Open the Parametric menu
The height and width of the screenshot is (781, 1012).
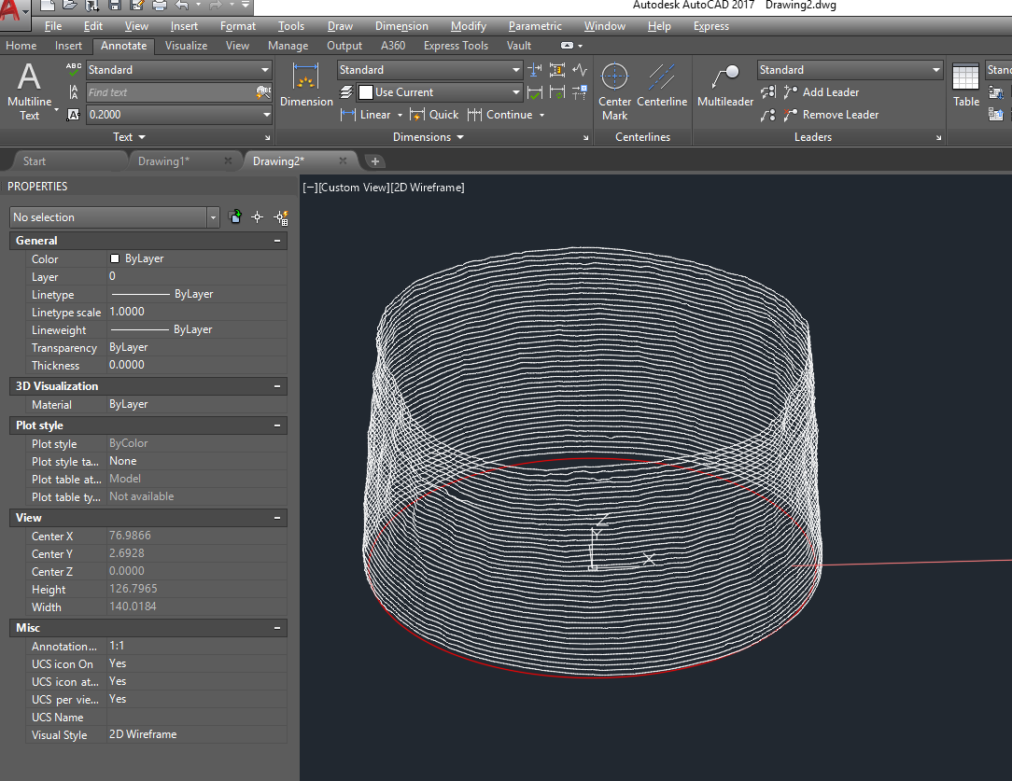[x=535, y=26]
